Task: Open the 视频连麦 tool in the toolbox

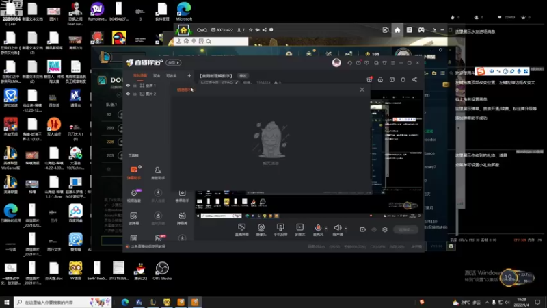Action: tap(134, 196)
